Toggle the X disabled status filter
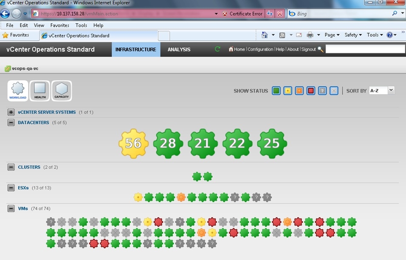Viewport: 406px width, 260px height. (x=334, y=90)
